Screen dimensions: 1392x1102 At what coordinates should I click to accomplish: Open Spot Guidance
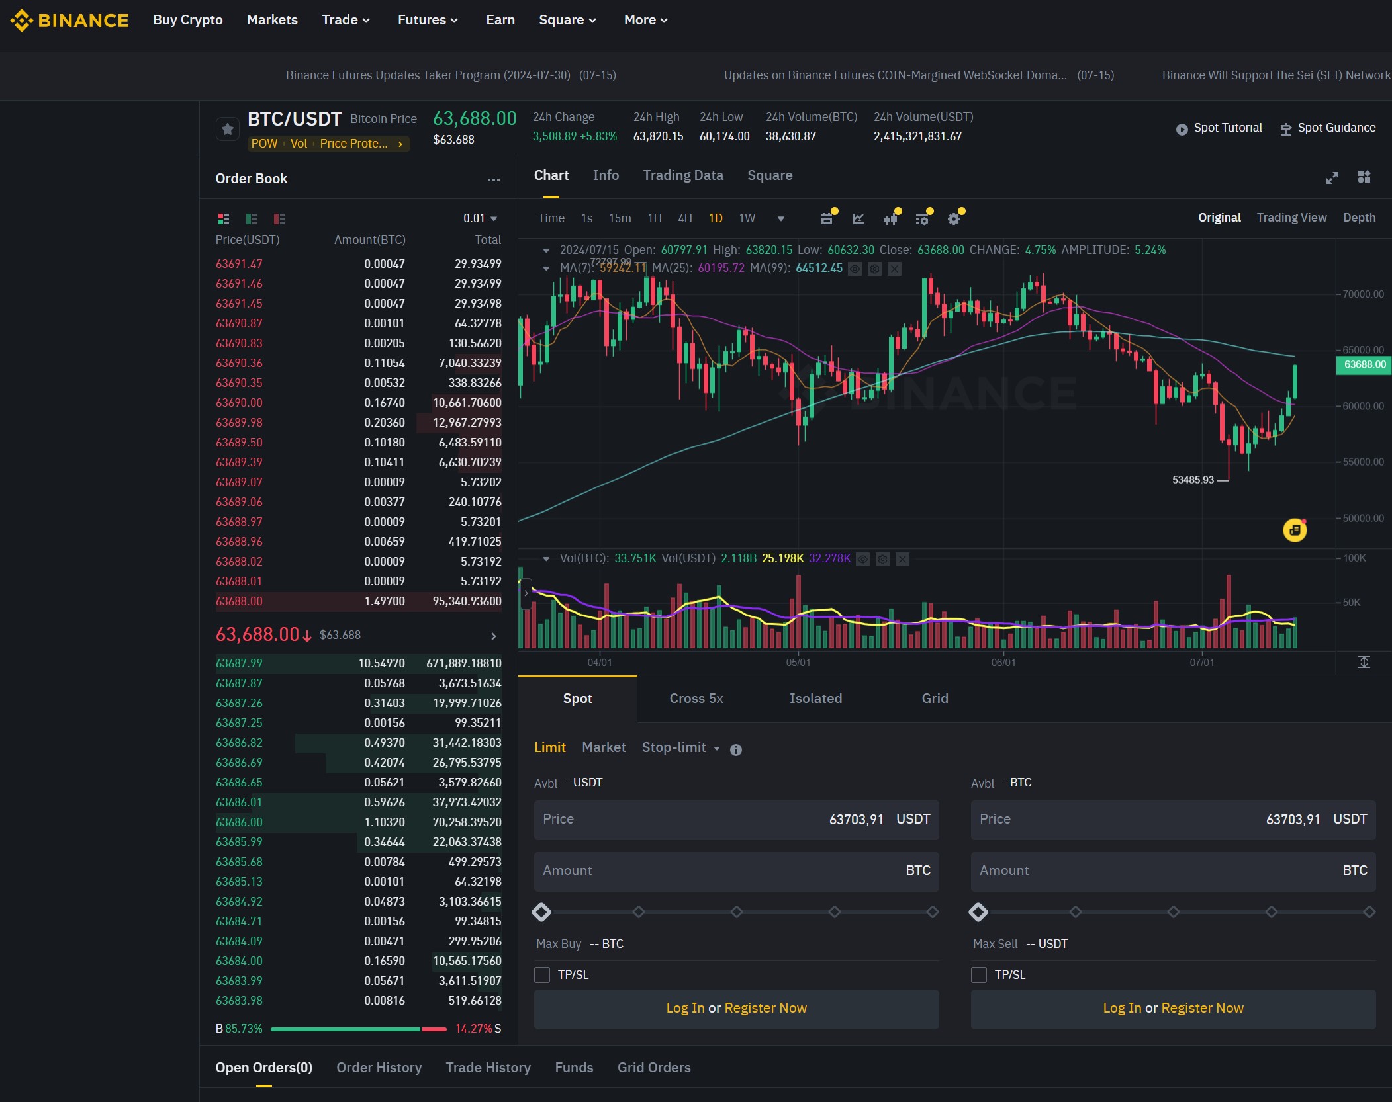click(1328, 128)
